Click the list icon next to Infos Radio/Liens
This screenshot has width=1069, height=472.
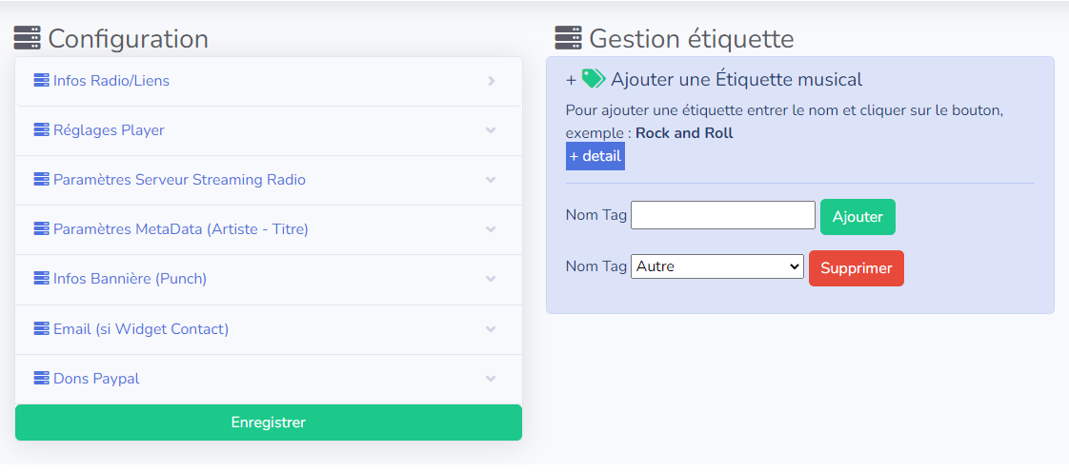[42, 80]
